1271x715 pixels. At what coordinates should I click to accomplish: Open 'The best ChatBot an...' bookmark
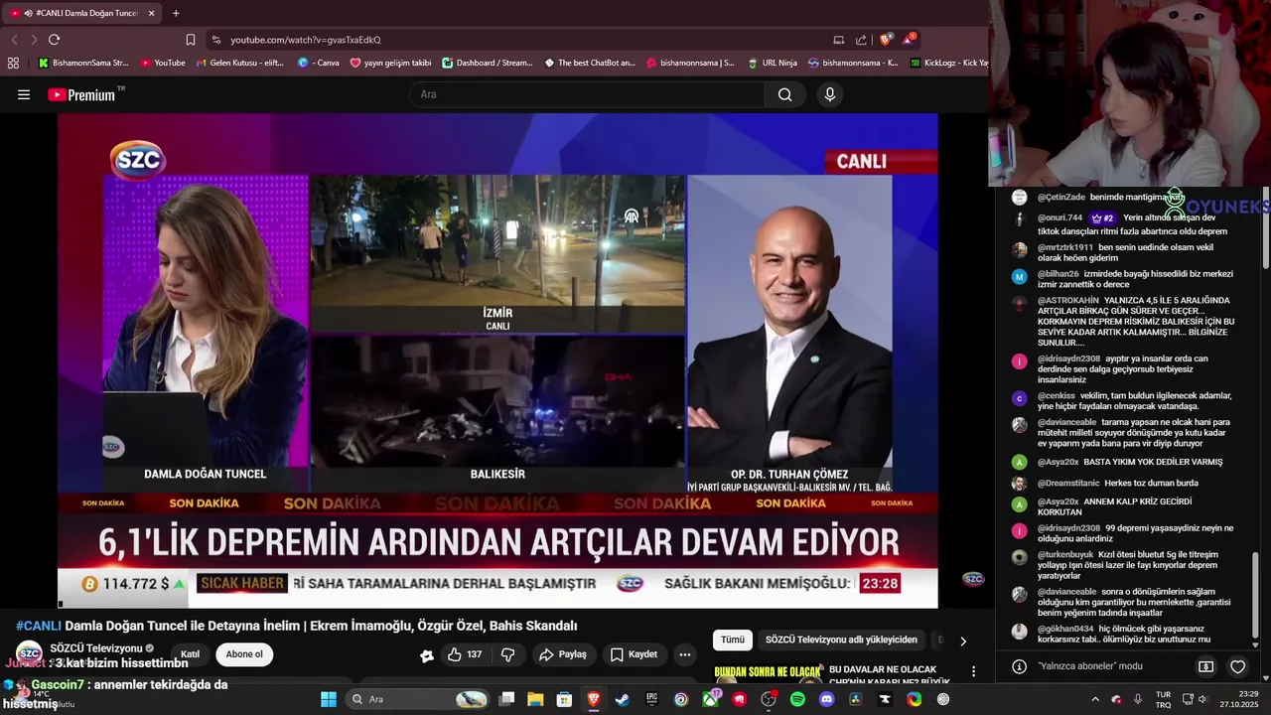click(590, 63)
